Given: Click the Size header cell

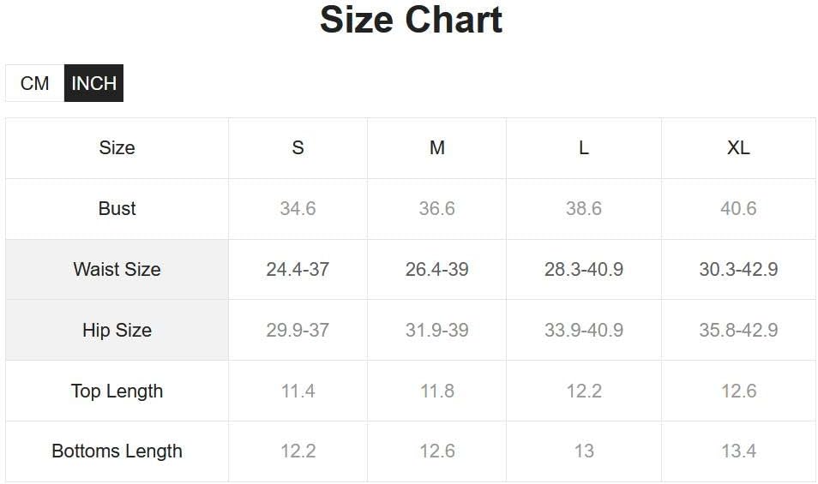Looking at the screenshot, I should 117,148.
